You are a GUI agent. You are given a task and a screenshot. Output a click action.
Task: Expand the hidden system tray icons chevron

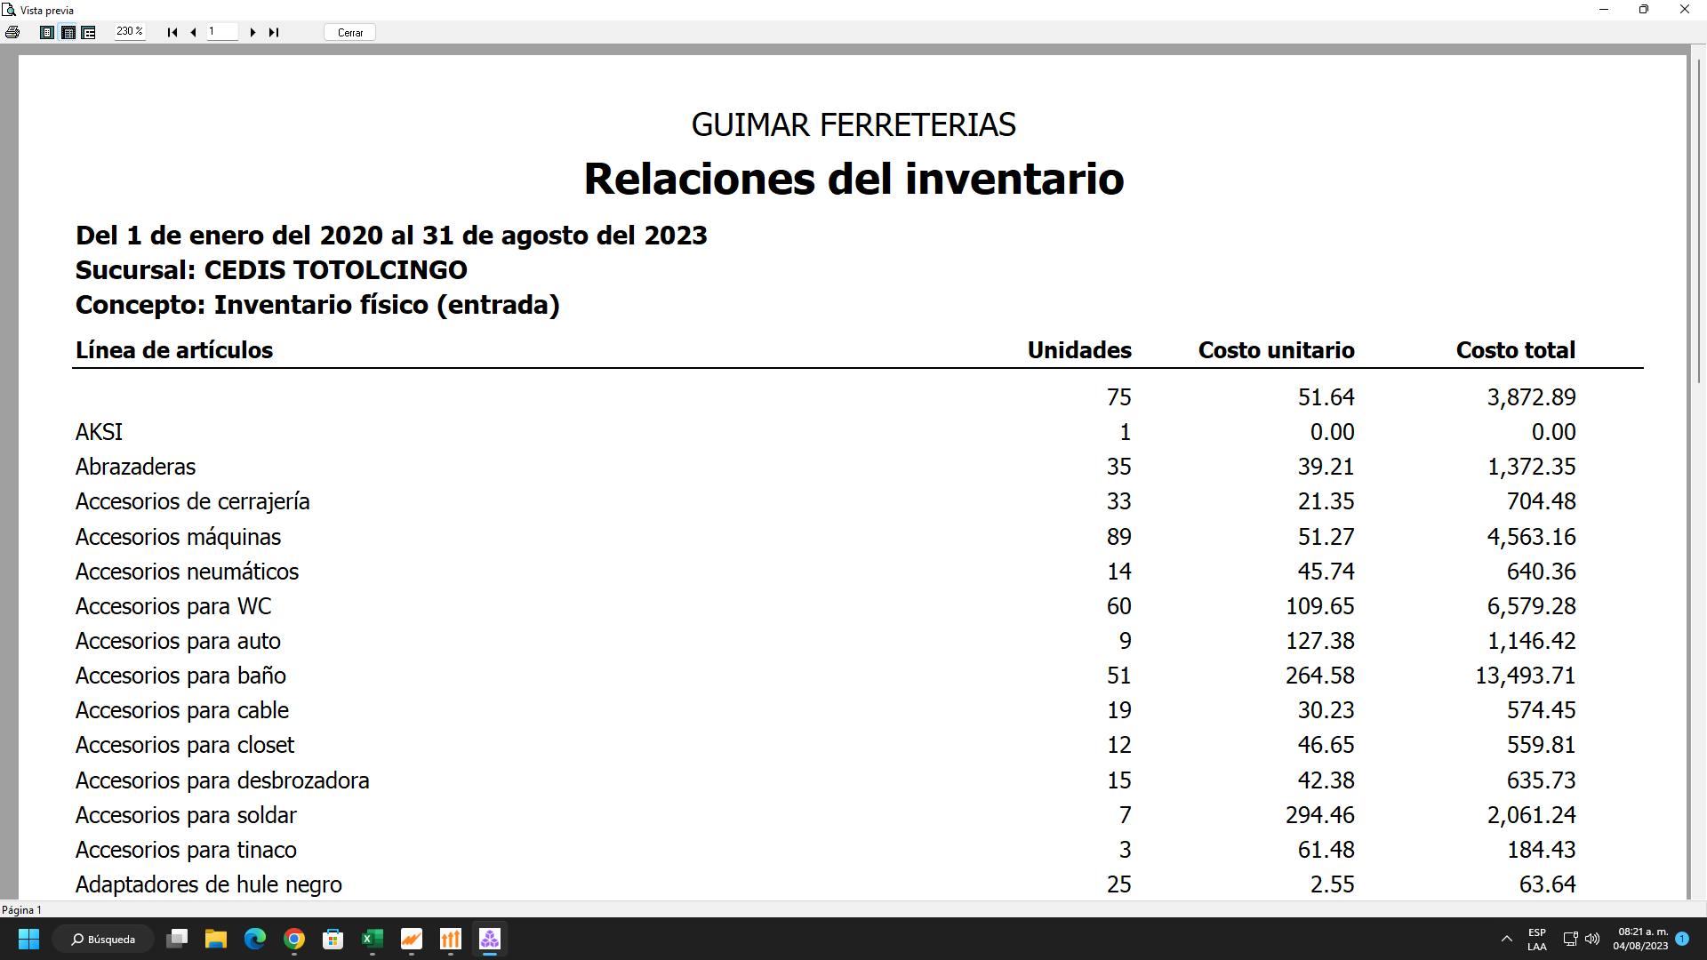coord(1506,939)
